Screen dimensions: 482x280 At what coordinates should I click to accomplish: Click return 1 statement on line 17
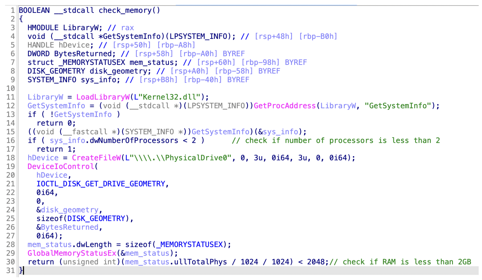pyautogui.click(x=56, y=149)
